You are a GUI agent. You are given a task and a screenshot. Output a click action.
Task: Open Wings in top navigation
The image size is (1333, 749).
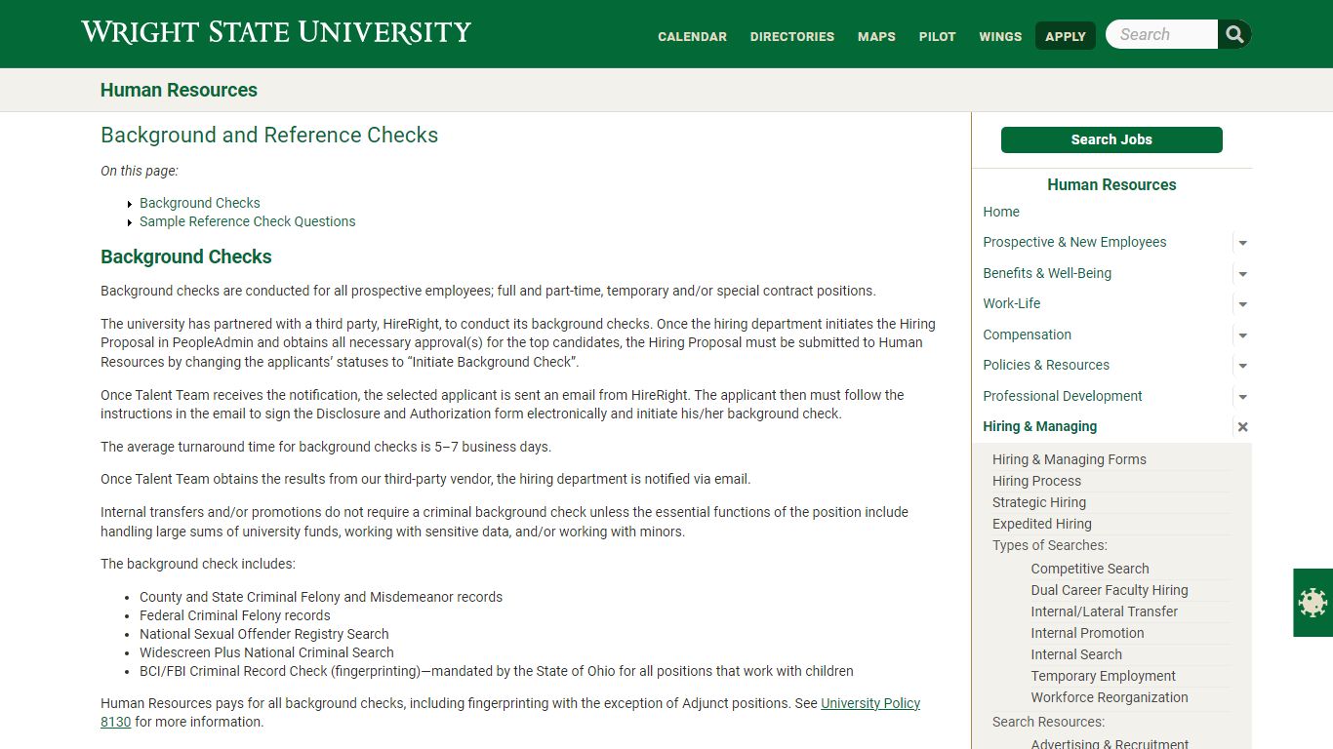(1000, 36)
